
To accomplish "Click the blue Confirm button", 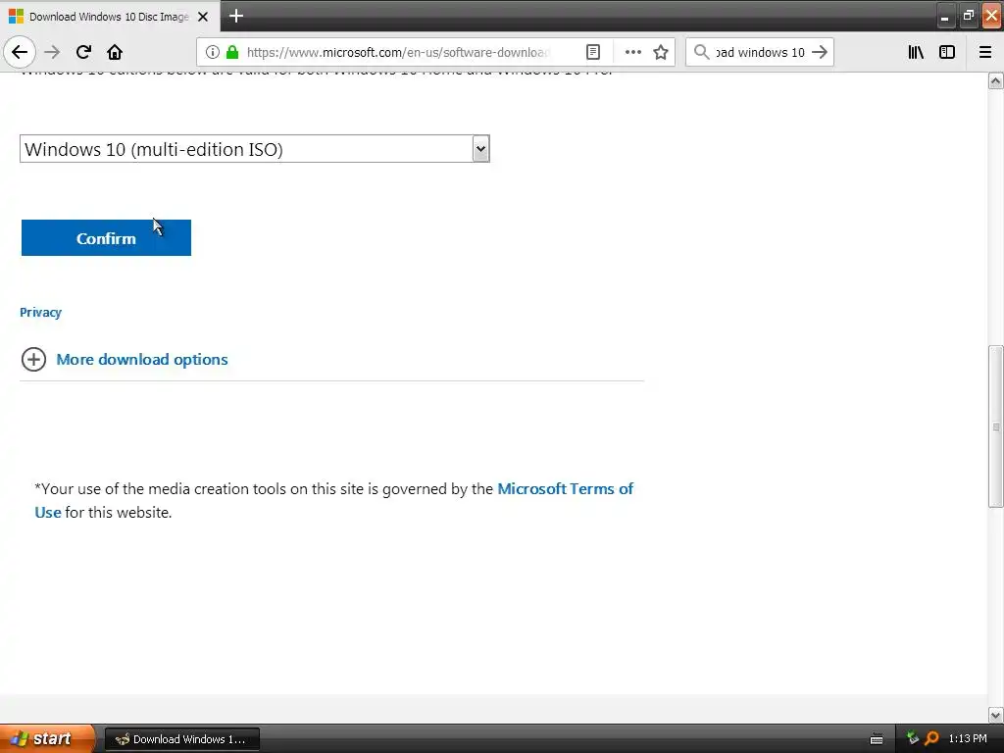I will coord(106,237).
